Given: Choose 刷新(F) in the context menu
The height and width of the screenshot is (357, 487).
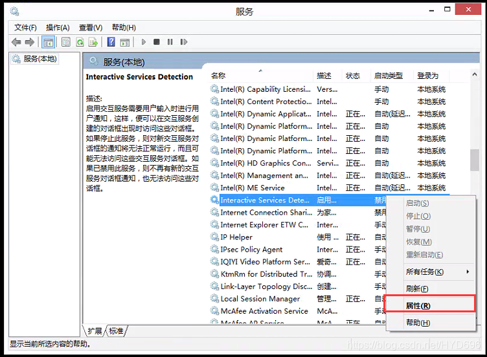Looking at the screenshot, I should [431, 288].
